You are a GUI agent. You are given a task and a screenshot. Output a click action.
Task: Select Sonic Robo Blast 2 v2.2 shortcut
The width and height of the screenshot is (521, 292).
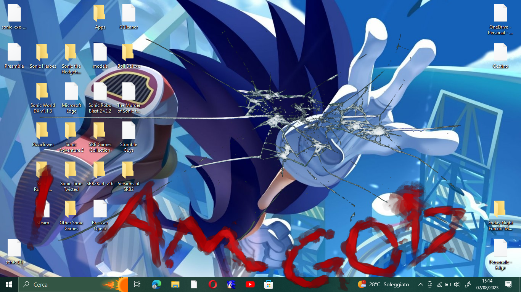pos(100,98)
